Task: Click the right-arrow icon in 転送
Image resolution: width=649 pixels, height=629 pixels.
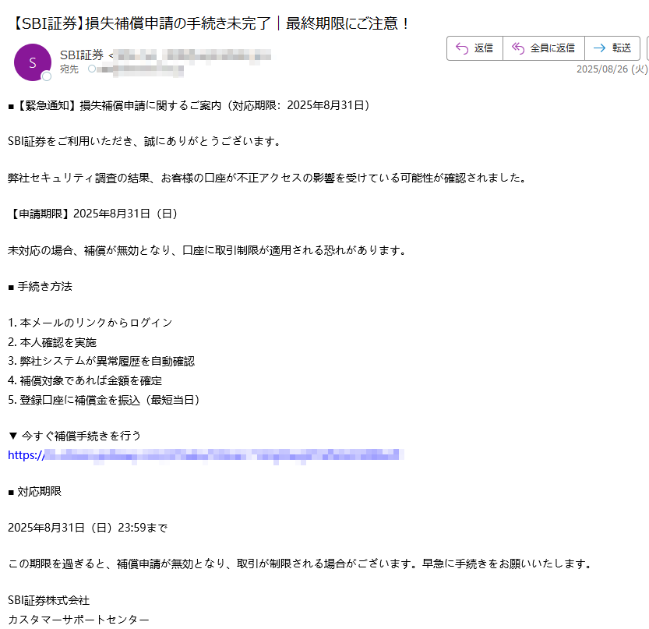Action: click(x=599, y=48)
